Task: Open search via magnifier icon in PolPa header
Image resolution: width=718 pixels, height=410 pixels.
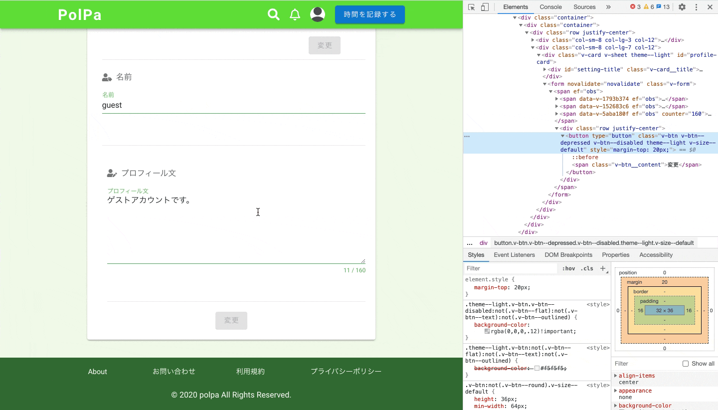Action: click(x=274, y=14)
